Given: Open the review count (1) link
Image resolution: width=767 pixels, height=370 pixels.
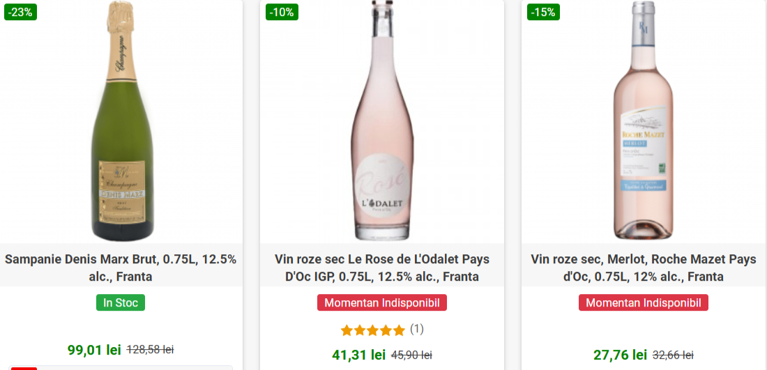Looking at the screenshot, I should pos(416,329).
